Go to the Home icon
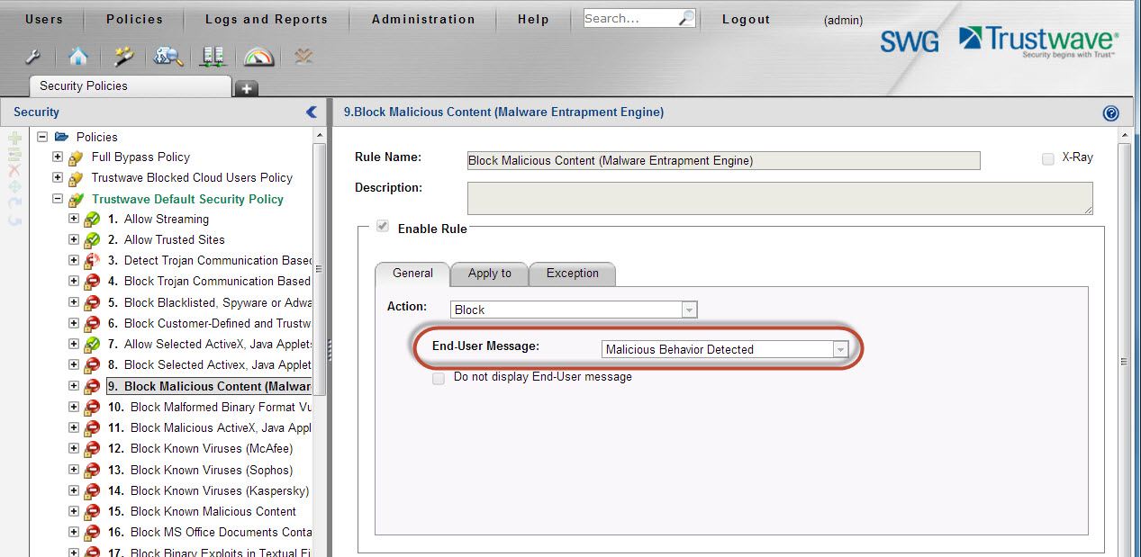1141x557 pixels. (78, 57)
